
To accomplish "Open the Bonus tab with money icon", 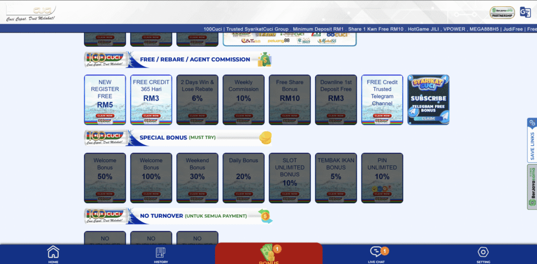I will (x=269, y=254).
